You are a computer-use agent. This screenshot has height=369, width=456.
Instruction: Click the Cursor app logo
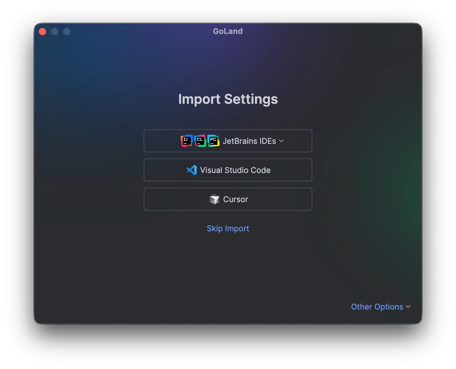click(x=215, y=199)
